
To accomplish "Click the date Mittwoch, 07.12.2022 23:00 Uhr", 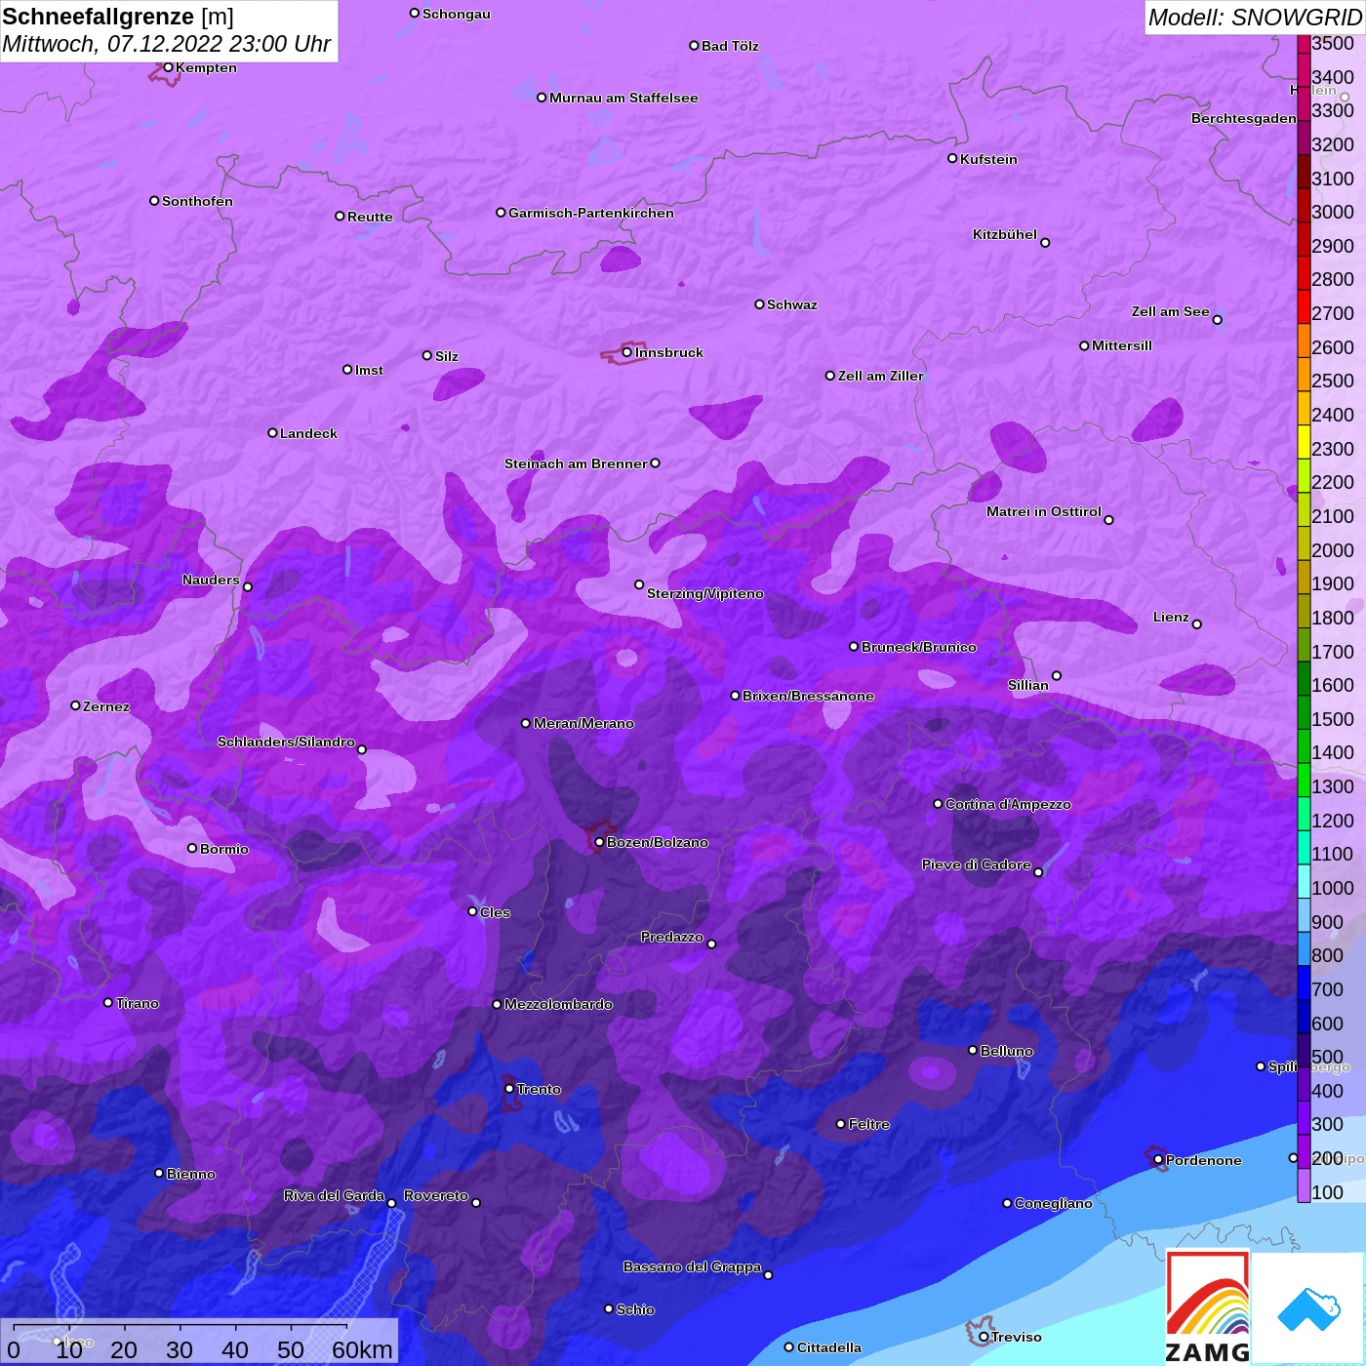I will tap(167, 44).
